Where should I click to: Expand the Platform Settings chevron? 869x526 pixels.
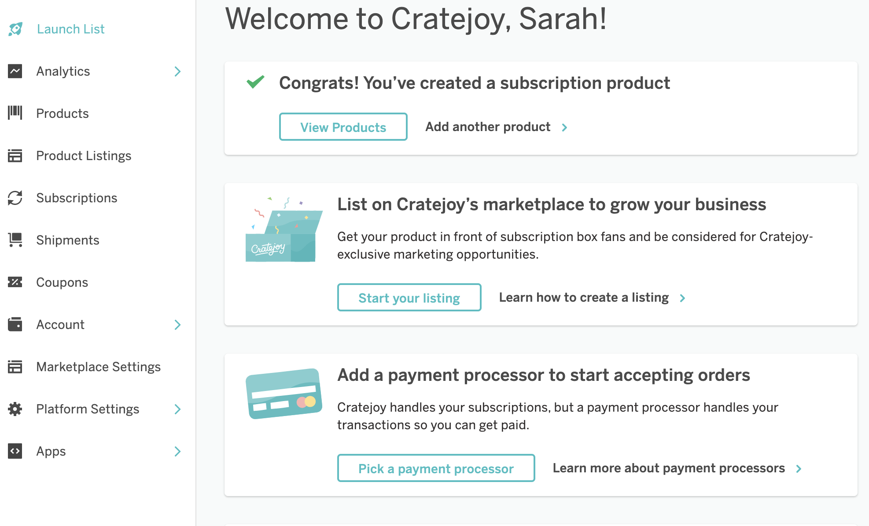[x=177, y=409]
